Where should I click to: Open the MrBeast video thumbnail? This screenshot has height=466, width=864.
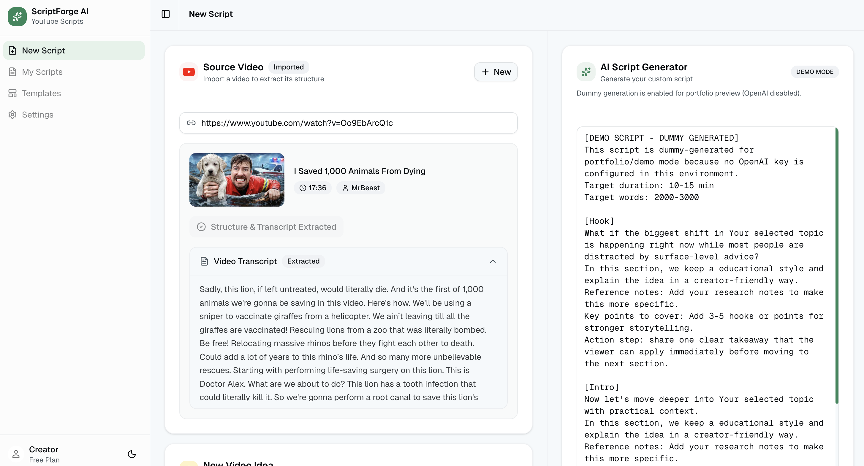(237, 180)
